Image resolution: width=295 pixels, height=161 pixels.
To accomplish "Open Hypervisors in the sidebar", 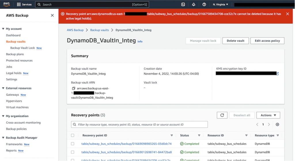I will (14, 101).
